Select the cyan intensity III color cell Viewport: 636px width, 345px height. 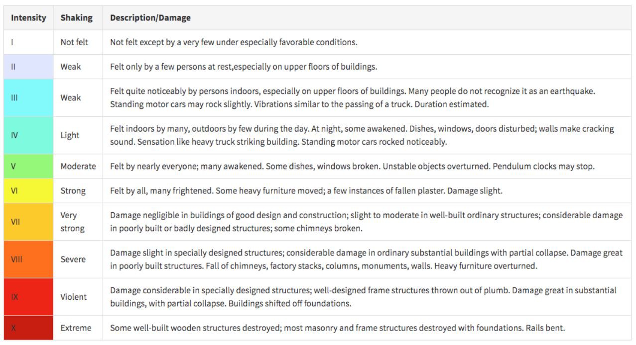pyautogui.click(x=28, y=98)
